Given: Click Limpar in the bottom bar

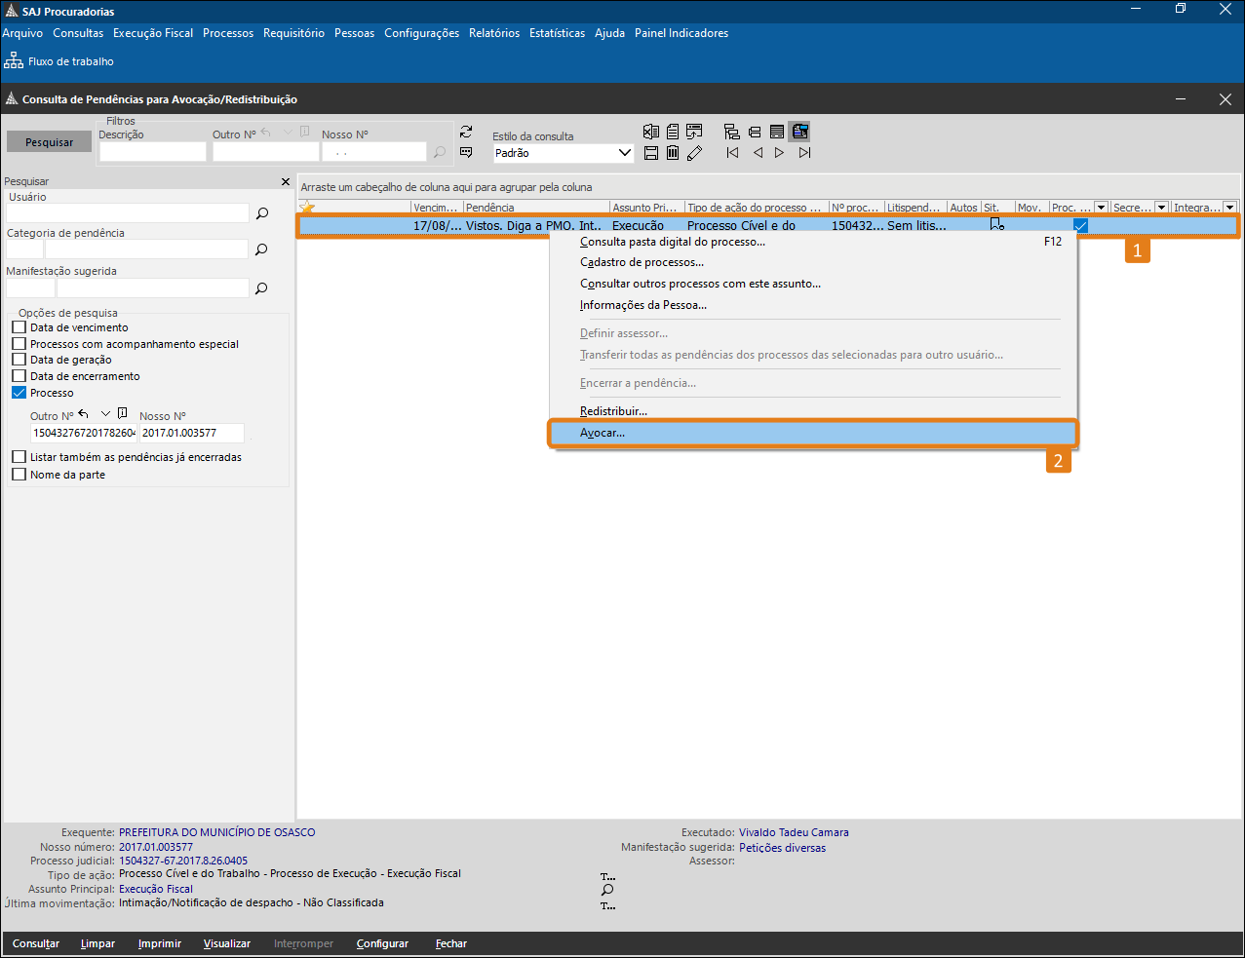Looking at the screenshot, I should click(97, 943).
